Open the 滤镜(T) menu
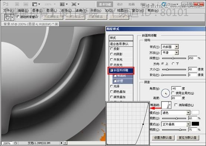Screen dimensions: 206x146 click(81, 10)
